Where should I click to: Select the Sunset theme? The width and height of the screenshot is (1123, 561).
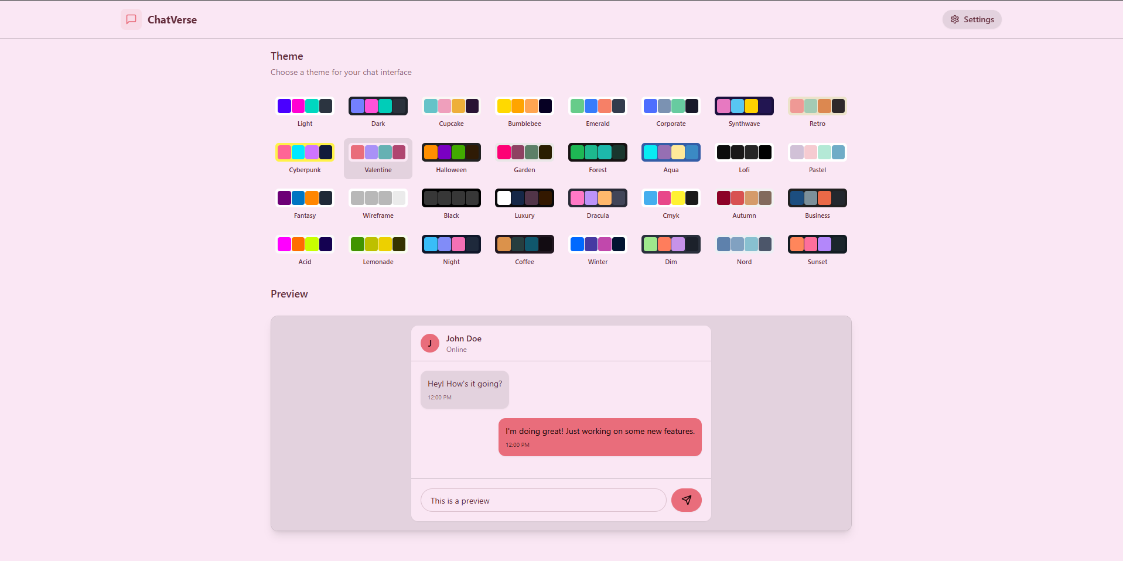[x=817, y=251]
